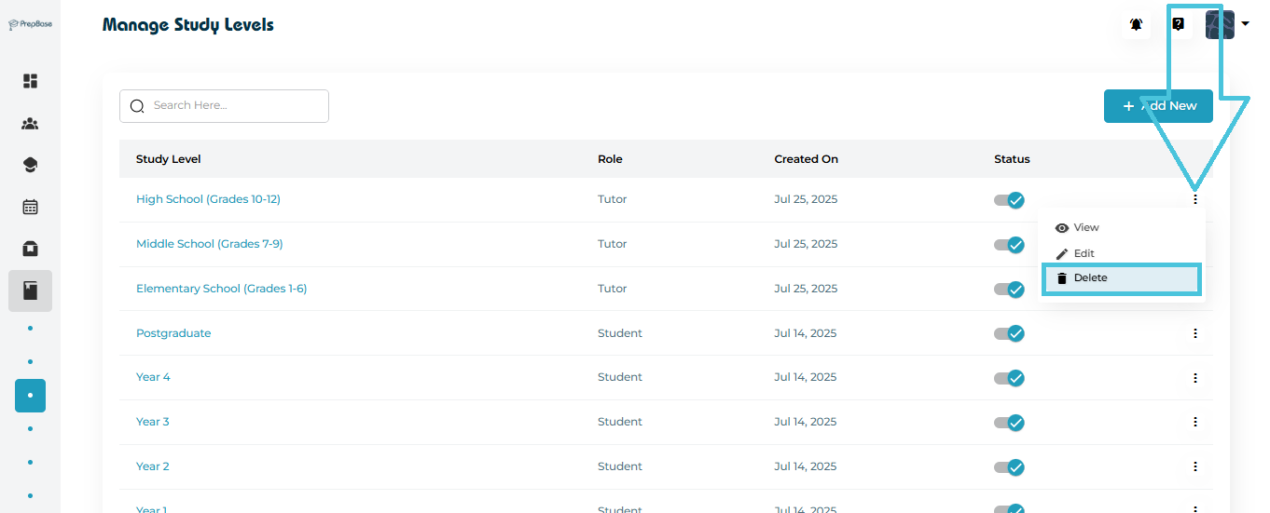Toggle status for High School (Grades 10-12)
Viewport: 1270px width, 513px height.
tap(1009, 200)
